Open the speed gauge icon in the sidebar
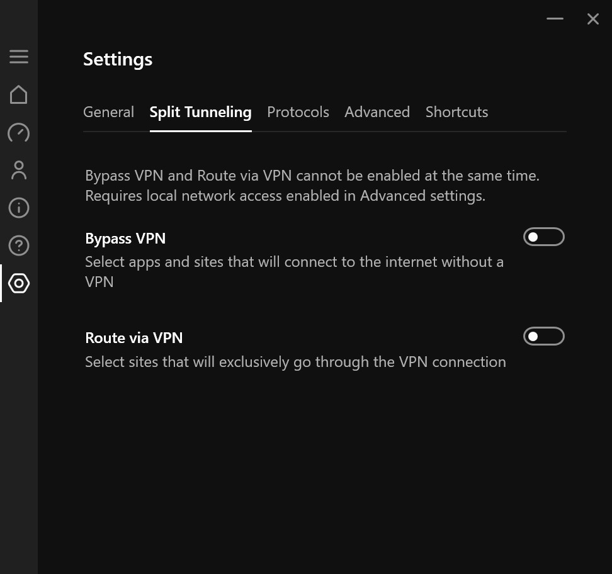This screenshot has width=612, height=574. pos(19,132)
